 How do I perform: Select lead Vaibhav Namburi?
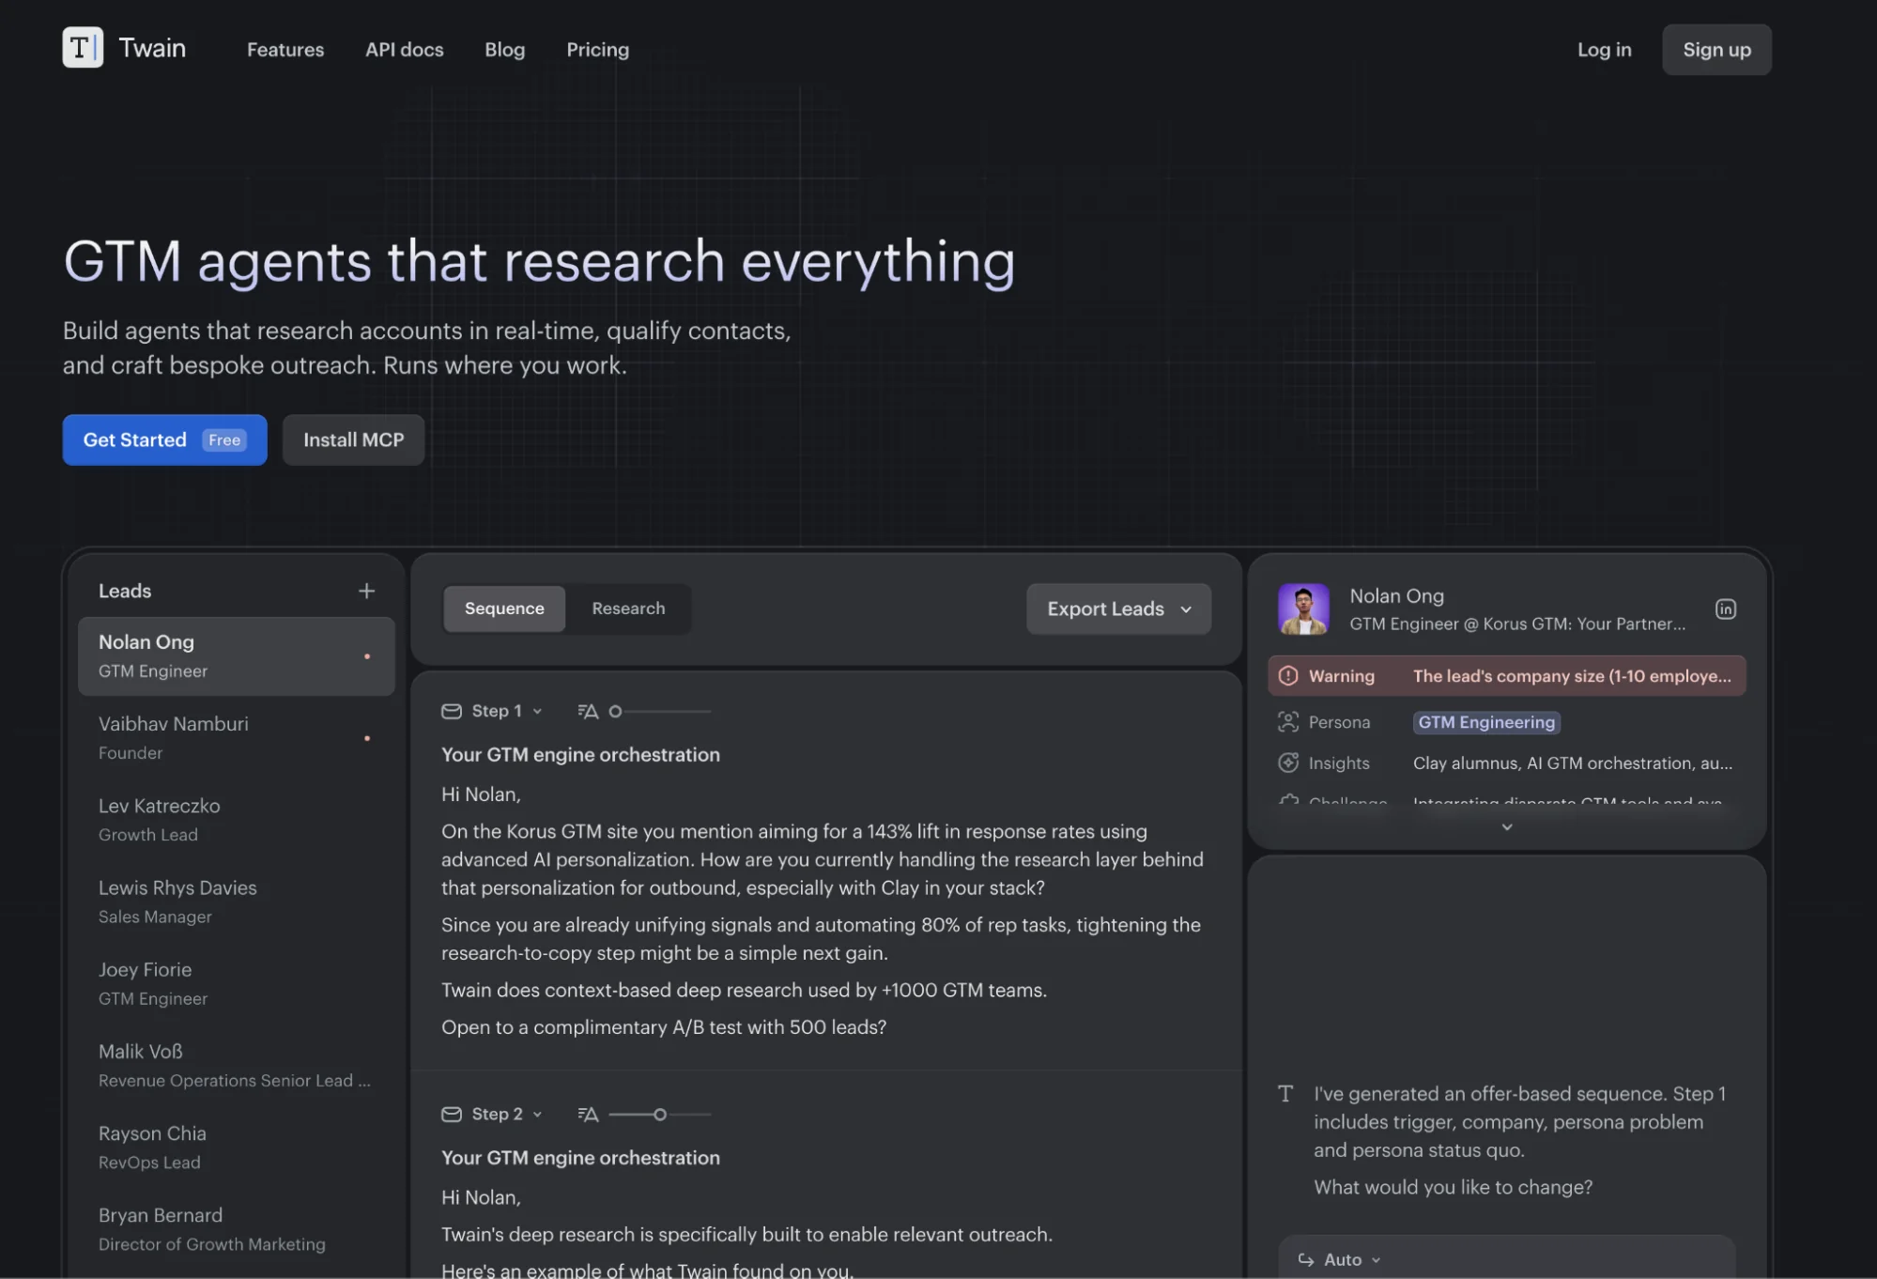tap(237, 738)
